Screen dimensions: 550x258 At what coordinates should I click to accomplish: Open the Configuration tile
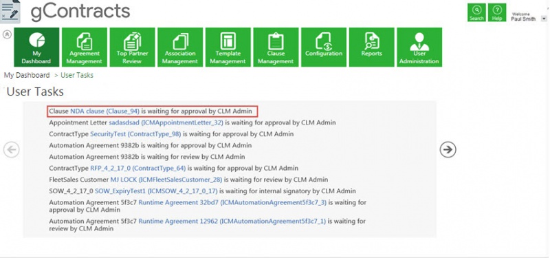click(x=324, y=47)
